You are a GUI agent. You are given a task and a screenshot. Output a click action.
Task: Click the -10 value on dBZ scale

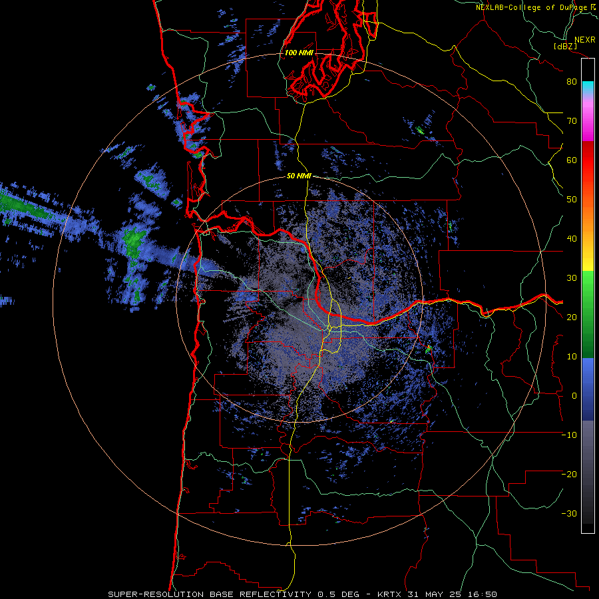pyautogui.click(x=569, y=435)
